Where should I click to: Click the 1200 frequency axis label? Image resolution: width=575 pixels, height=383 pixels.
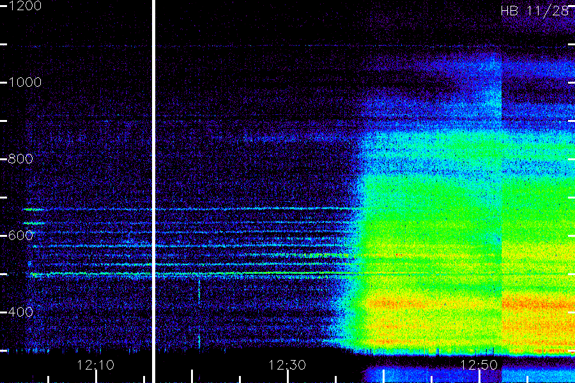[24, 6]
